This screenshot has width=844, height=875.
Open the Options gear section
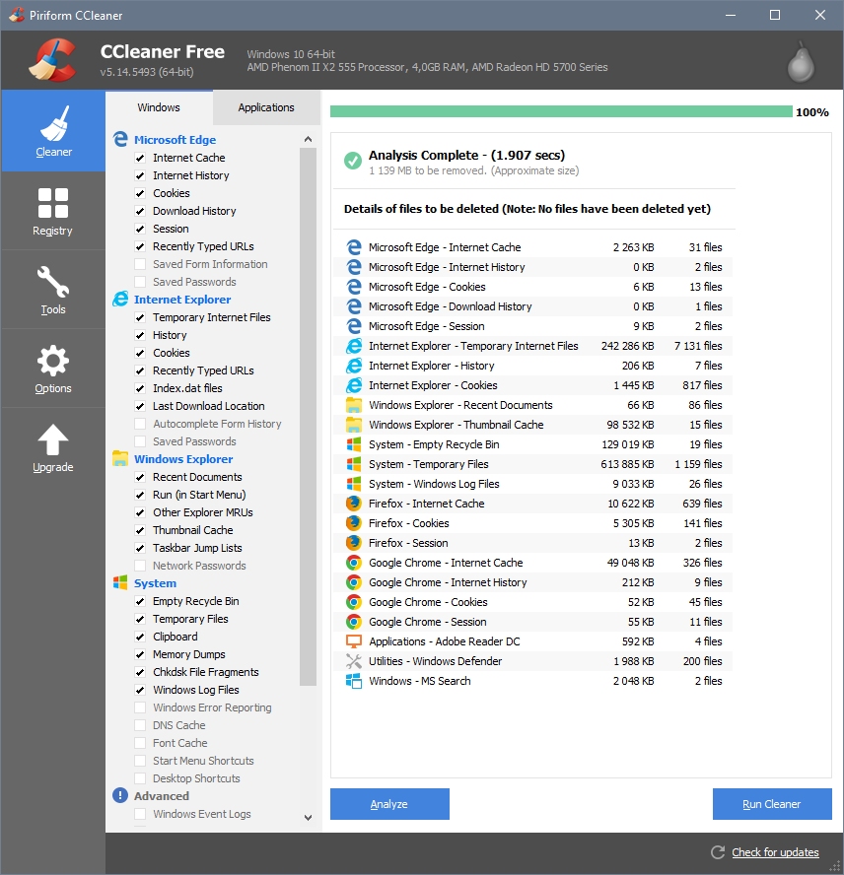click(x=53, y=368)
